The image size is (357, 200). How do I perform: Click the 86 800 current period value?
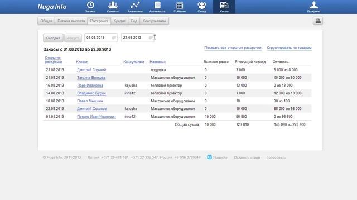point(242,116)
